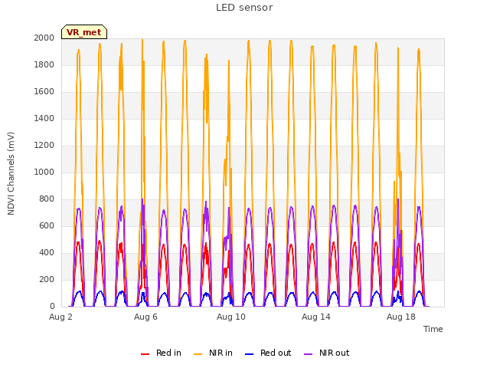Screen dimensions: 490x368
Task: Click the purple legend color marker
Action: [308, 354]
